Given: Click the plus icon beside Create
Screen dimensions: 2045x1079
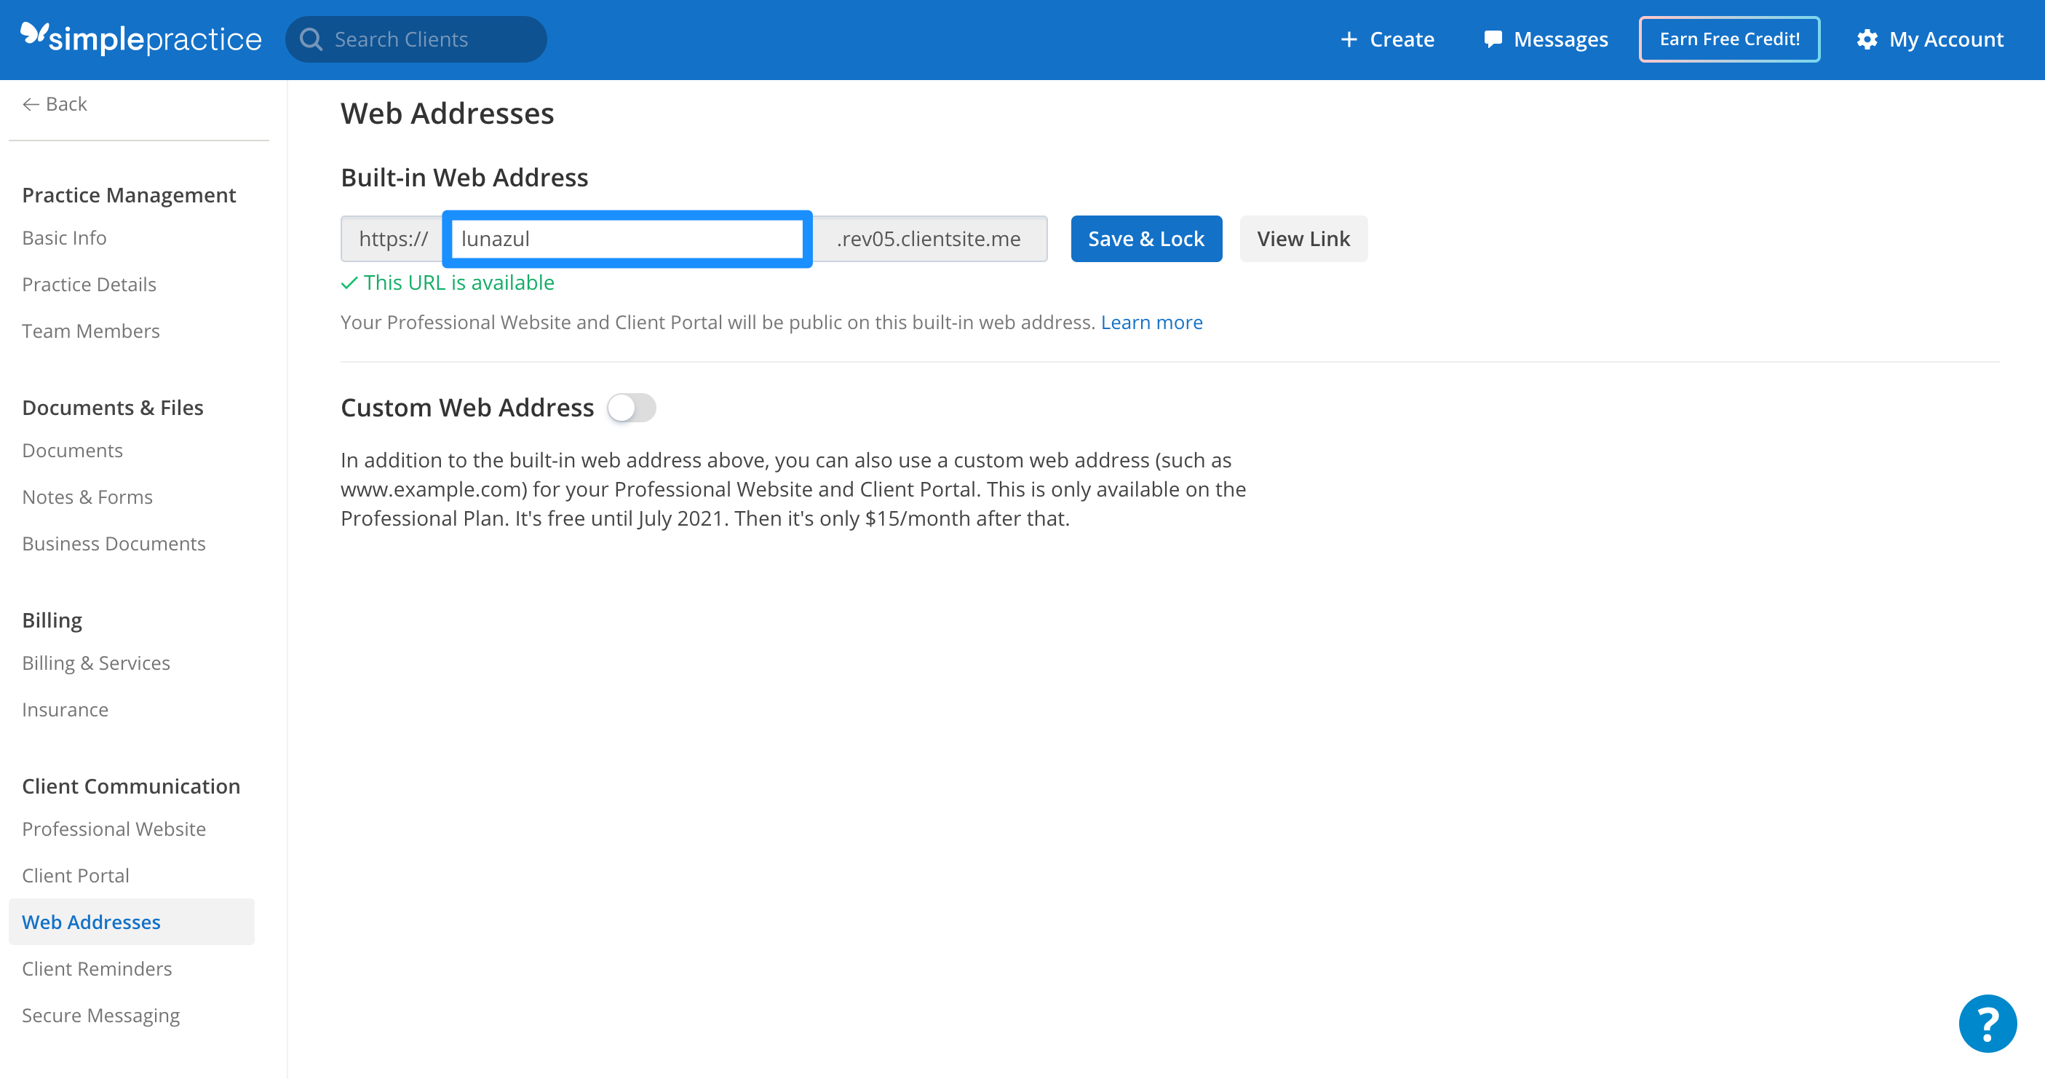Looking at the screenshot, I should coord(1348,39).
